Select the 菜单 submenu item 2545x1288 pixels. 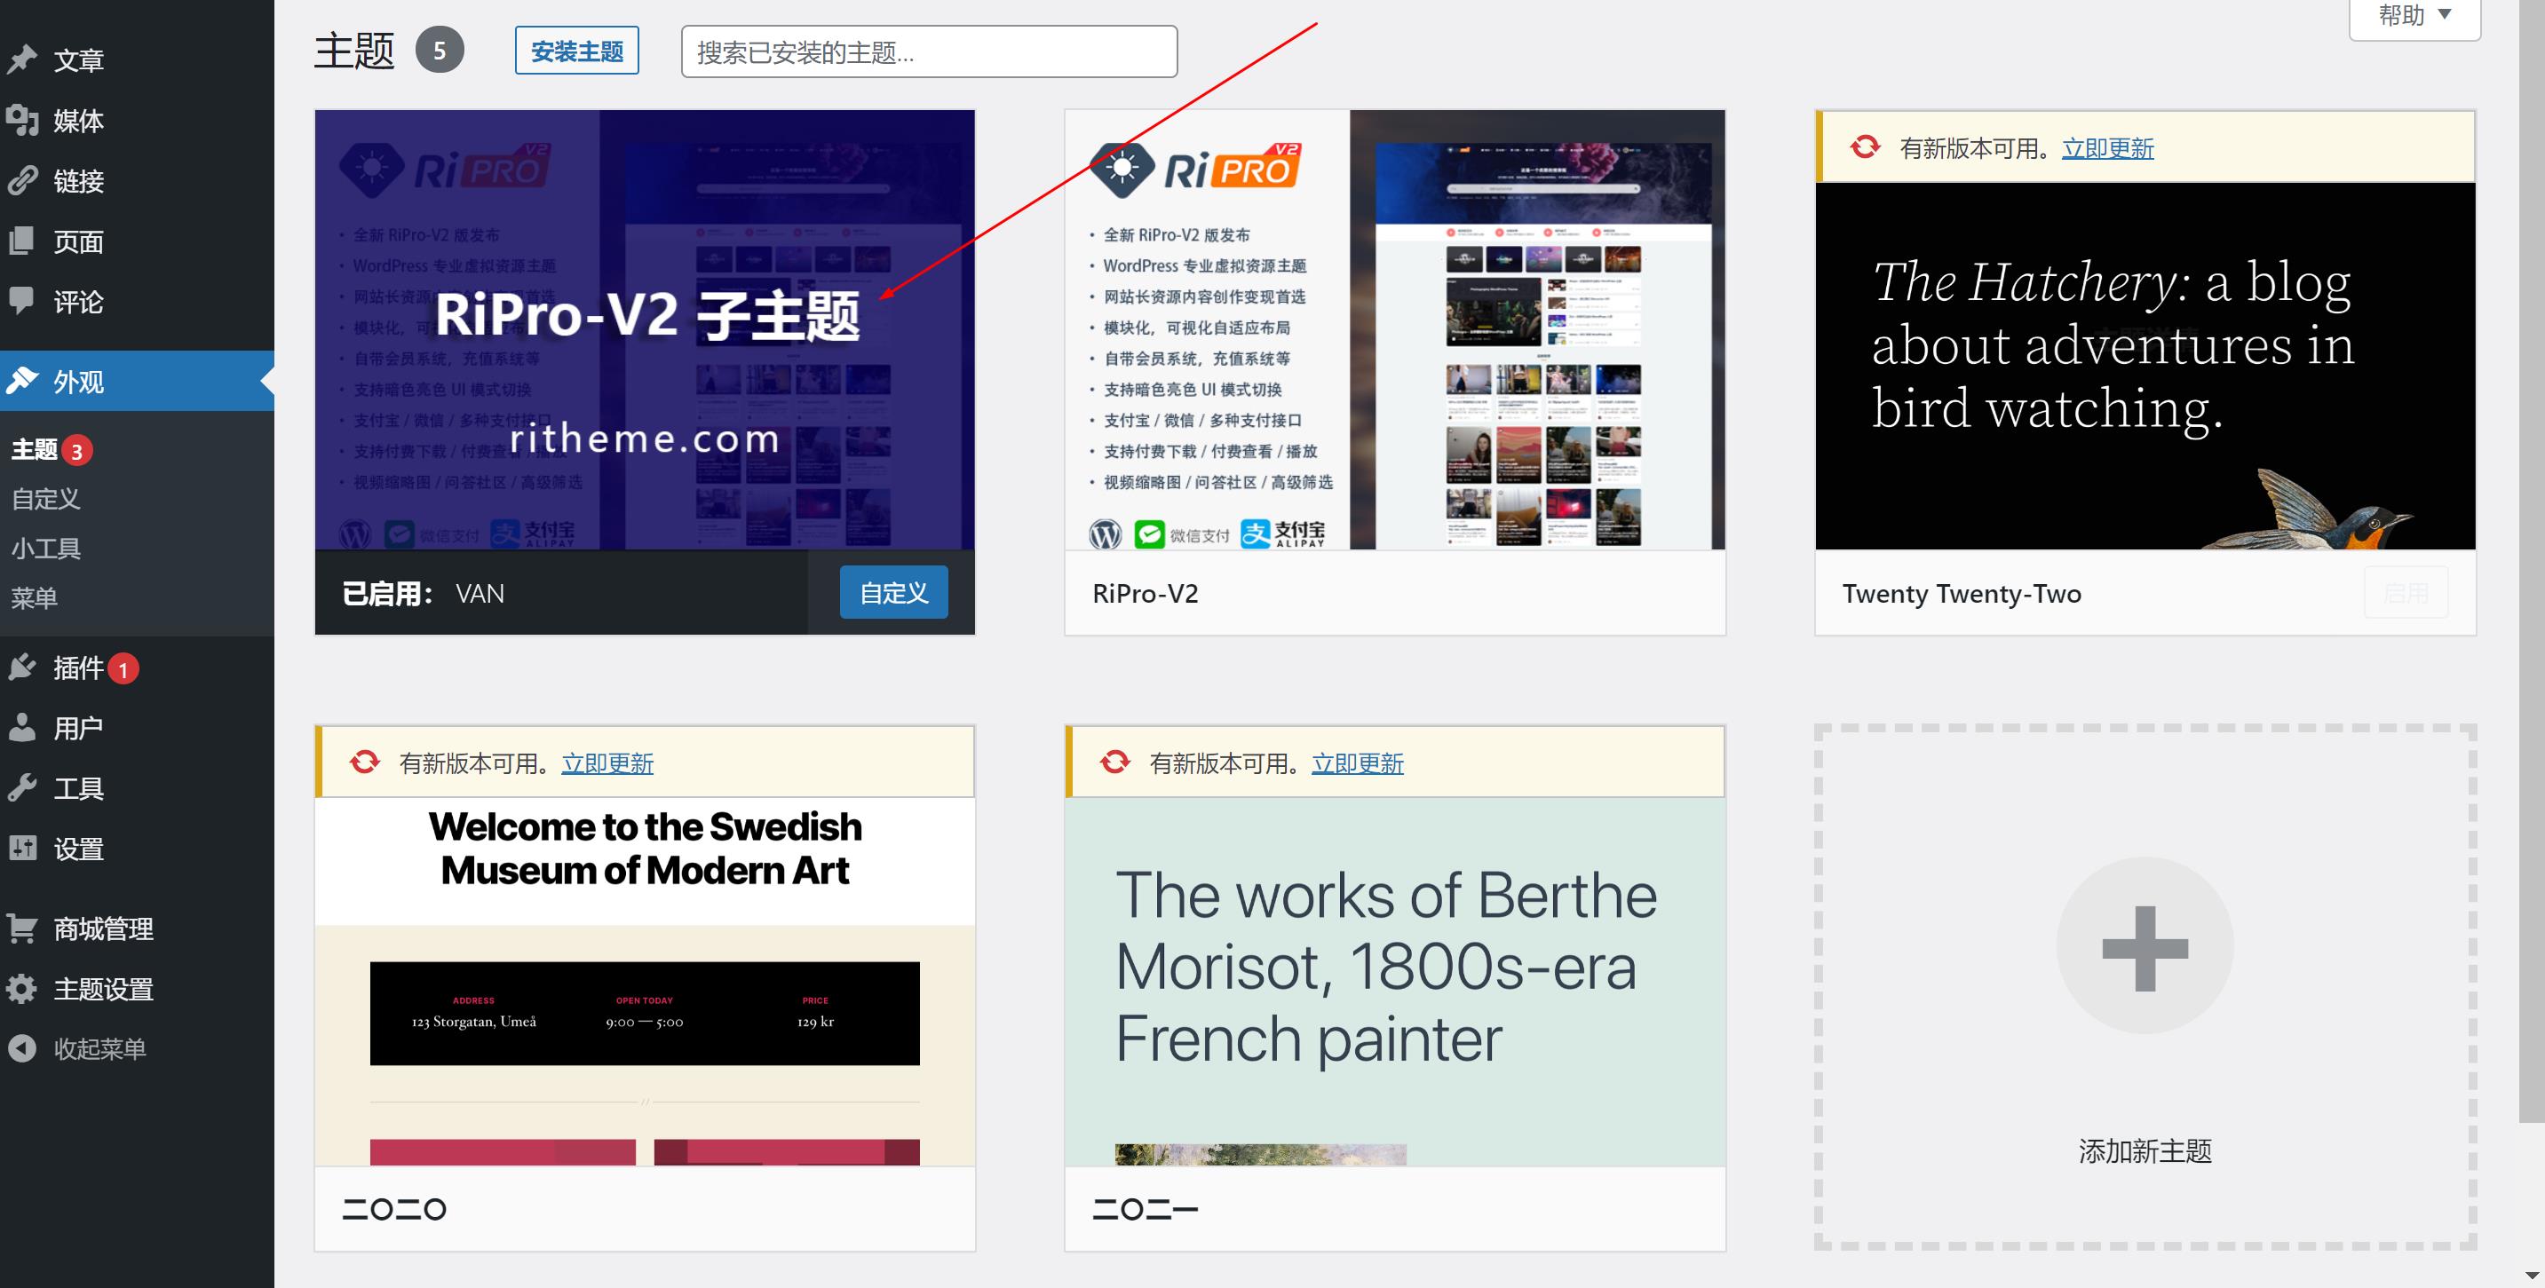[x=35, y=597]
